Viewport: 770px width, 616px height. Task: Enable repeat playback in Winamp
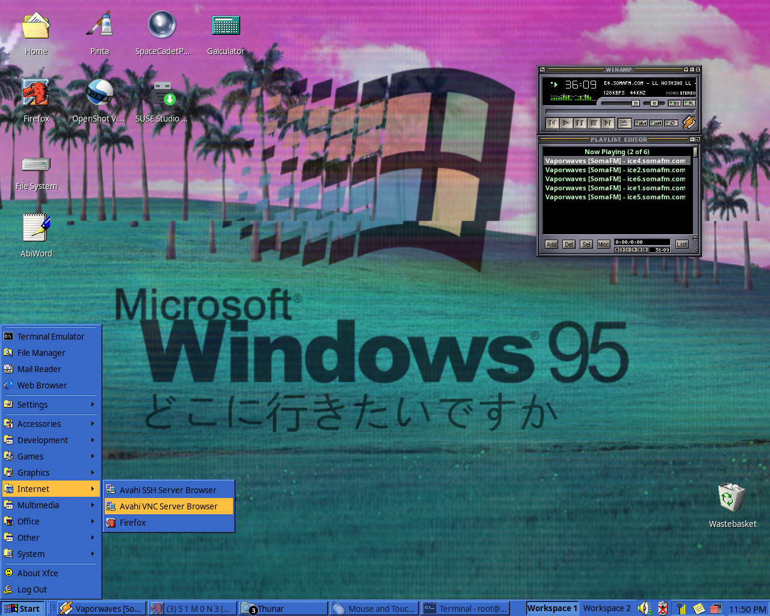tap(671, 123)
